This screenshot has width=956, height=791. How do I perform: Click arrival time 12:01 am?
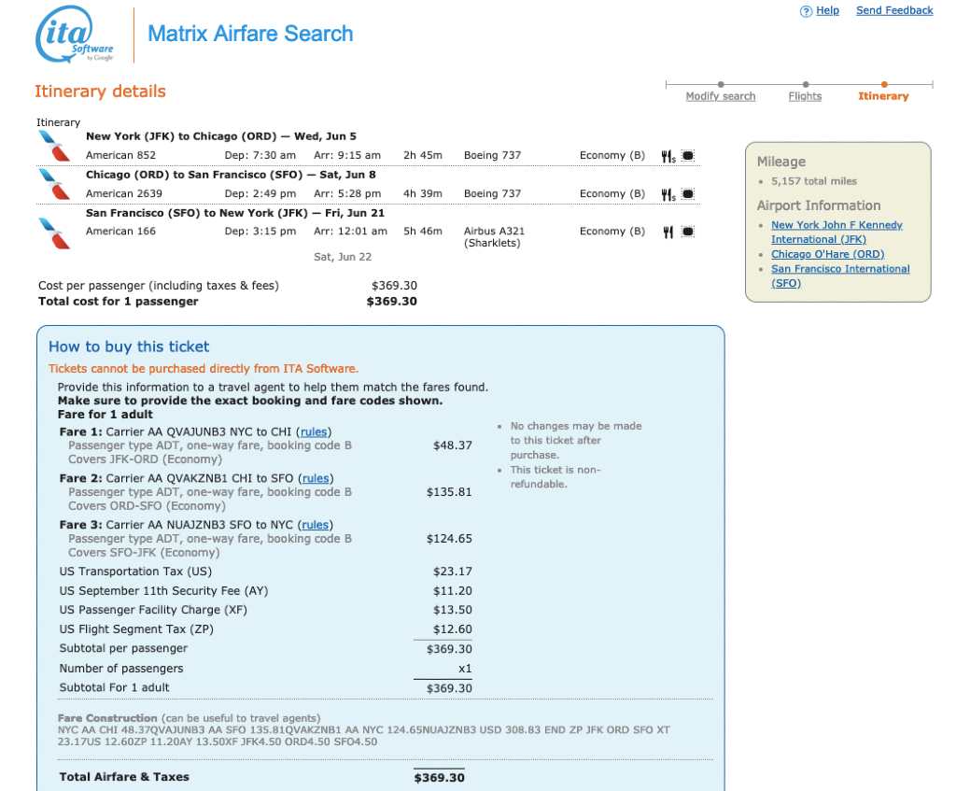pos(350,232)
